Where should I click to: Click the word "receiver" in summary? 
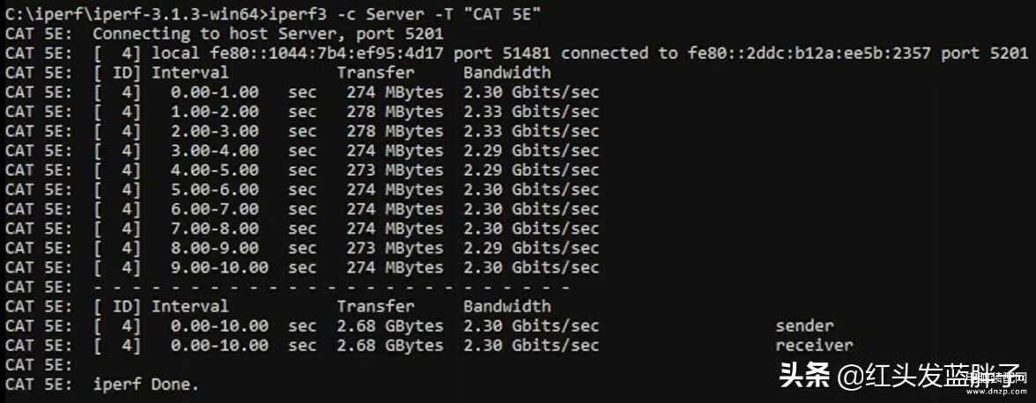coord(814,345)
